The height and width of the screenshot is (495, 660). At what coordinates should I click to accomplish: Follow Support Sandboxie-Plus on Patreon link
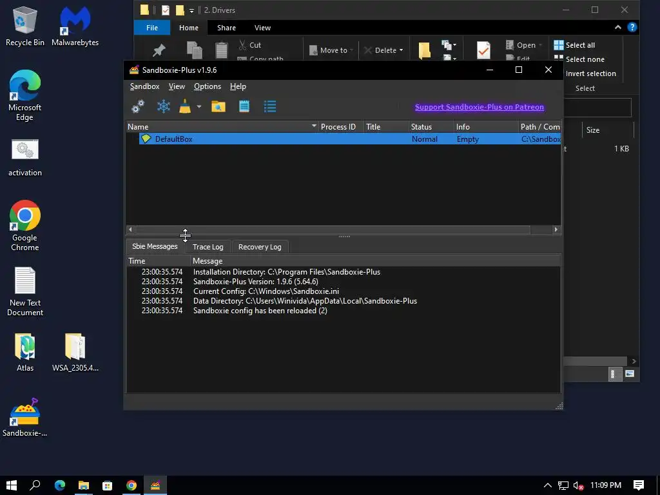480,107
